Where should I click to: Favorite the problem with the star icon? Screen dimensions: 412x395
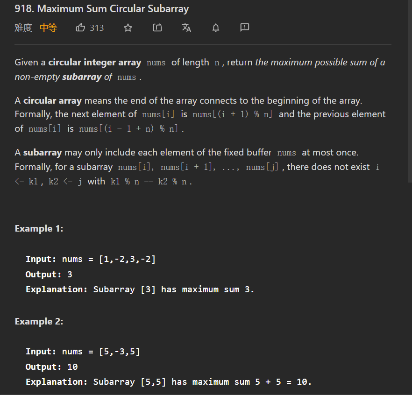pos(128,28)
